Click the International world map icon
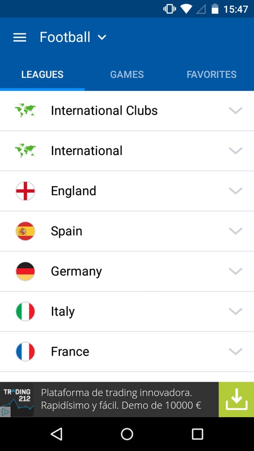Screen dimensions: 254x451 (25, 151)
